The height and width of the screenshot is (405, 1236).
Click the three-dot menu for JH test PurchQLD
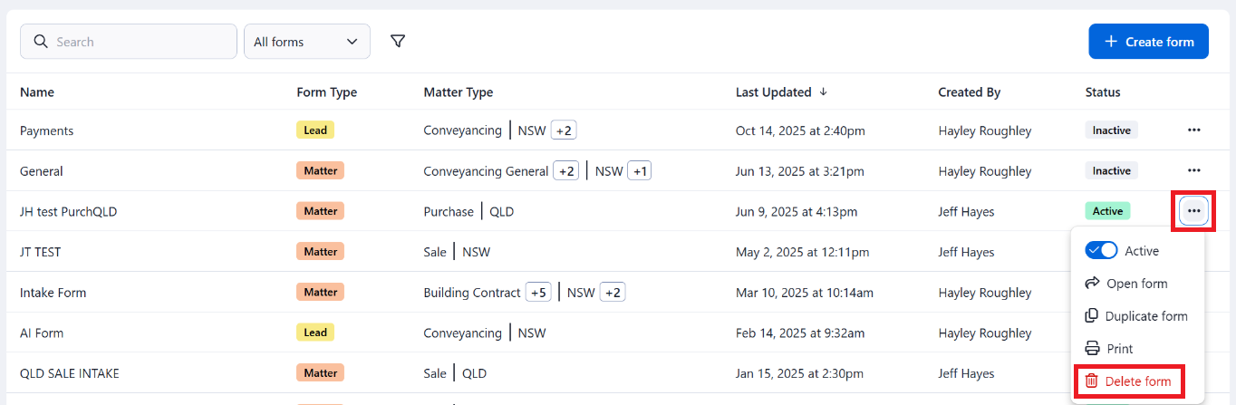coord(1193,211)
